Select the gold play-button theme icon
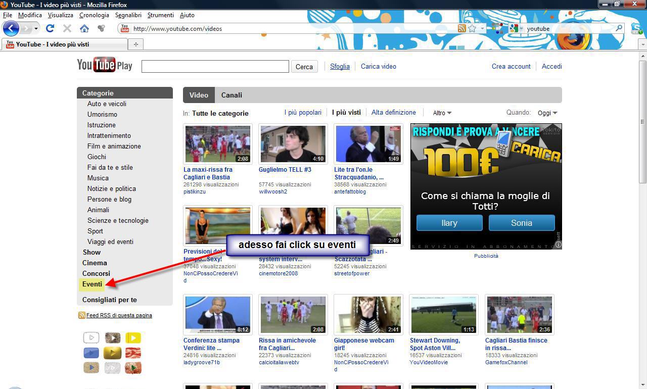Screen dimensions: 647x389 coord(112,353)
